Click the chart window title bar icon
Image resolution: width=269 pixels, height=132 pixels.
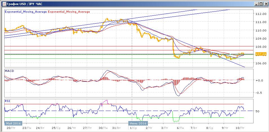(x=4, y=4)
